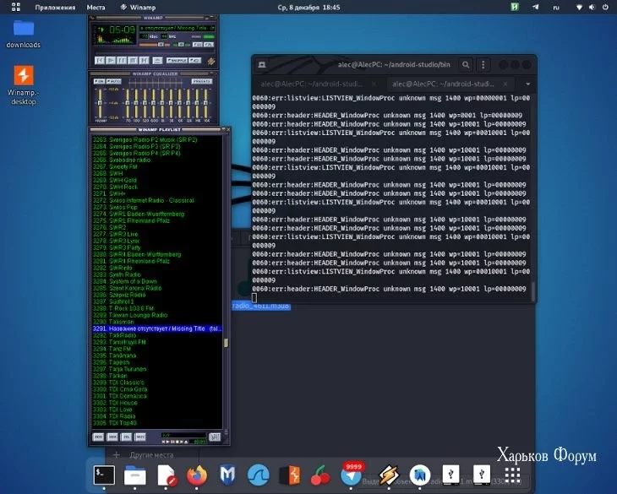Show all applications grid in dock
Viewport: 617px width, 494px height.
pyautogui.click(x=512, y=475)
